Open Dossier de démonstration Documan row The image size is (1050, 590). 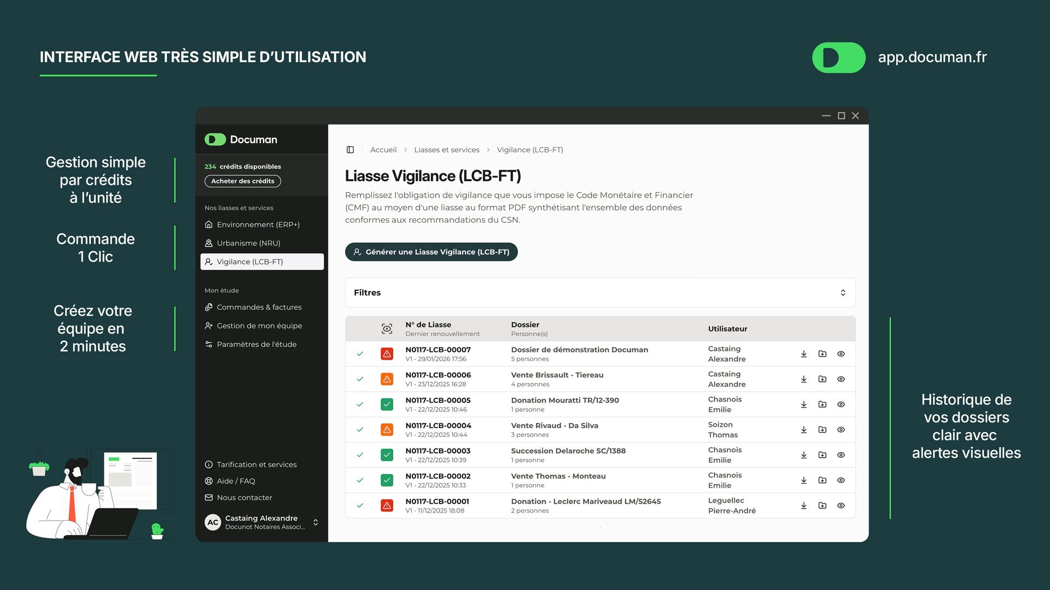tap(579, 350)
